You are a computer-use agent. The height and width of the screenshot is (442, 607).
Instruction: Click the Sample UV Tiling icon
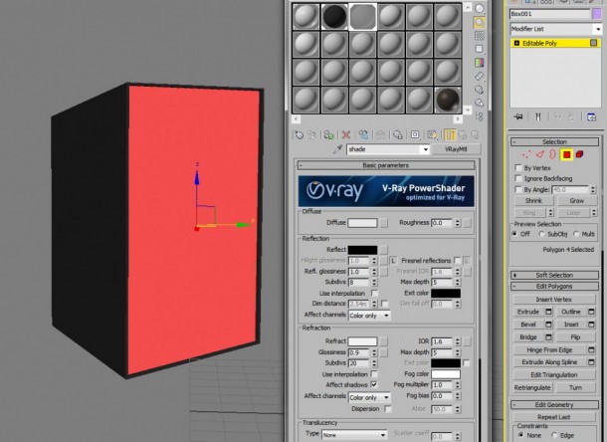(x=480, y=49)
